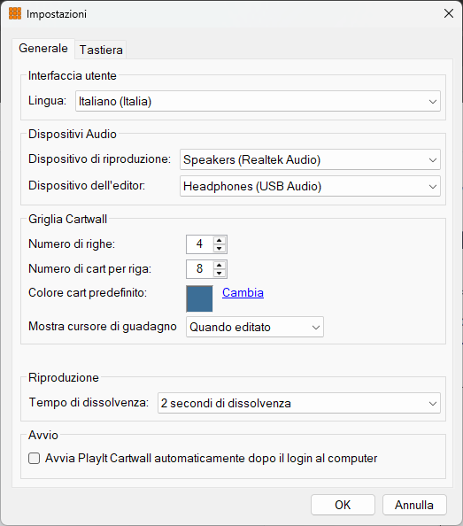This screenshot has width=463, height=526.
Task: Click the "Mostra cursore di guadagno" label
Action: click(103, 326)
